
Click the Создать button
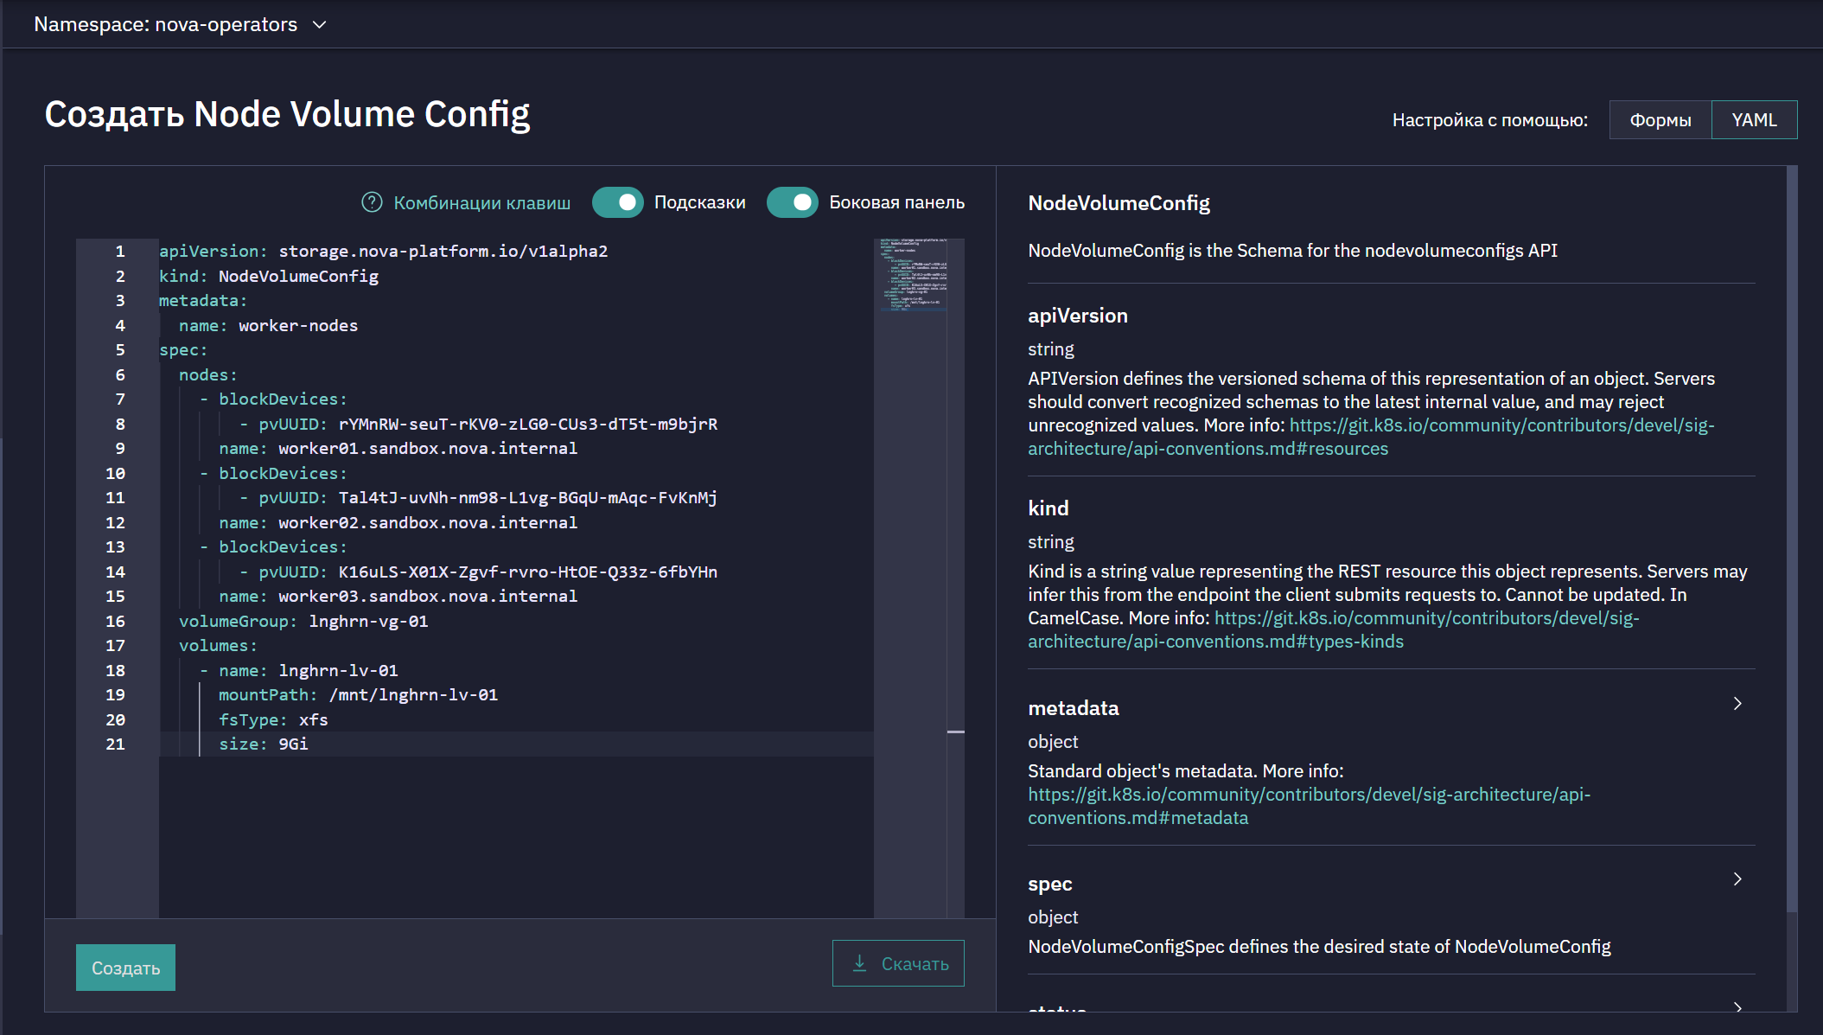[x=125, y=968]
